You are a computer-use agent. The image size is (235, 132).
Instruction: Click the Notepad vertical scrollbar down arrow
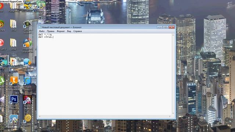173,113
